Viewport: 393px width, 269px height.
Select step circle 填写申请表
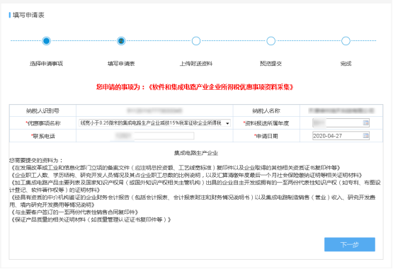pyautogui.click(x=121, y=41)
